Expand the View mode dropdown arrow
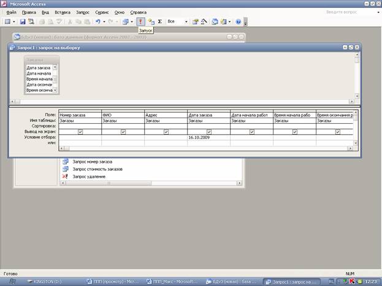The height and width of the screenshot is (286, 382). (14, 21)
